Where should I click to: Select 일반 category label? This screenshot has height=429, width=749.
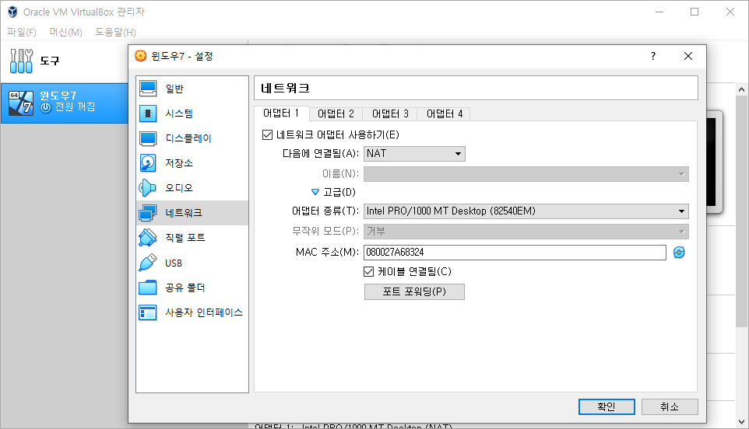click(174, 89)
